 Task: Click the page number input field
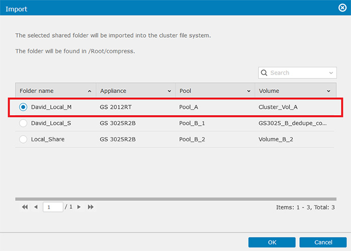coord(53,207)
